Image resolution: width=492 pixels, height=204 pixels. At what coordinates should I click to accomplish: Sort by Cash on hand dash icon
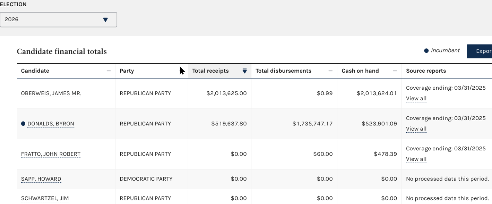point(395,71)
